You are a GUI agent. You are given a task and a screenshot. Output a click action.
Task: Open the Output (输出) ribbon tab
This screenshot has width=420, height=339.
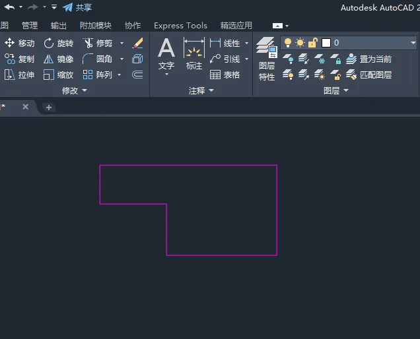58,26
